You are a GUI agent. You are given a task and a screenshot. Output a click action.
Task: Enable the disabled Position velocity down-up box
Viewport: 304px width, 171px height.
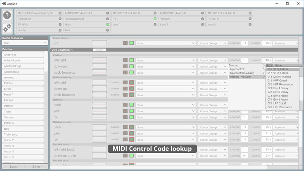[x=131, y=89]
